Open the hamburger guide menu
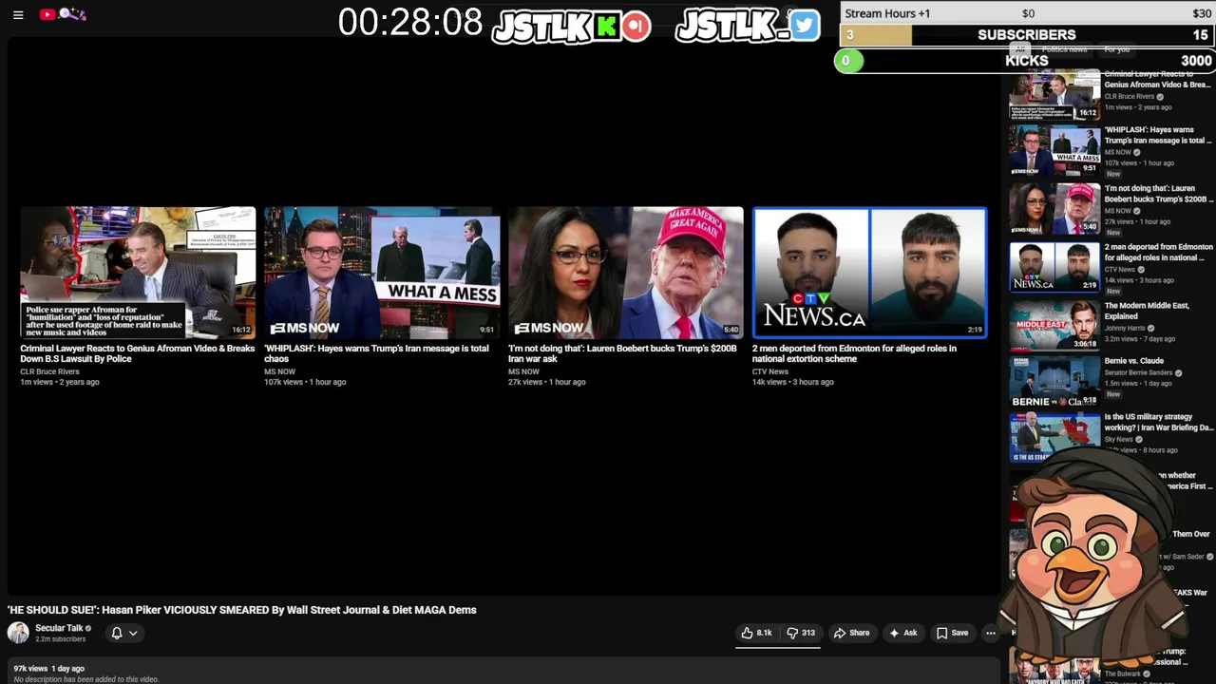The image size is (1216, 684). (x=18, y=15)
